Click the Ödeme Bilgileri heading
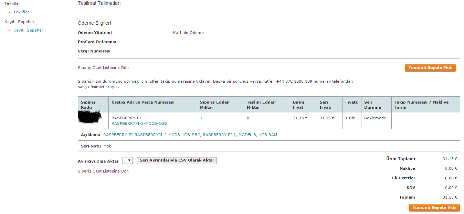Image resolution: width=464 pixels, height=214 pixels. click(x=94, y=23)
